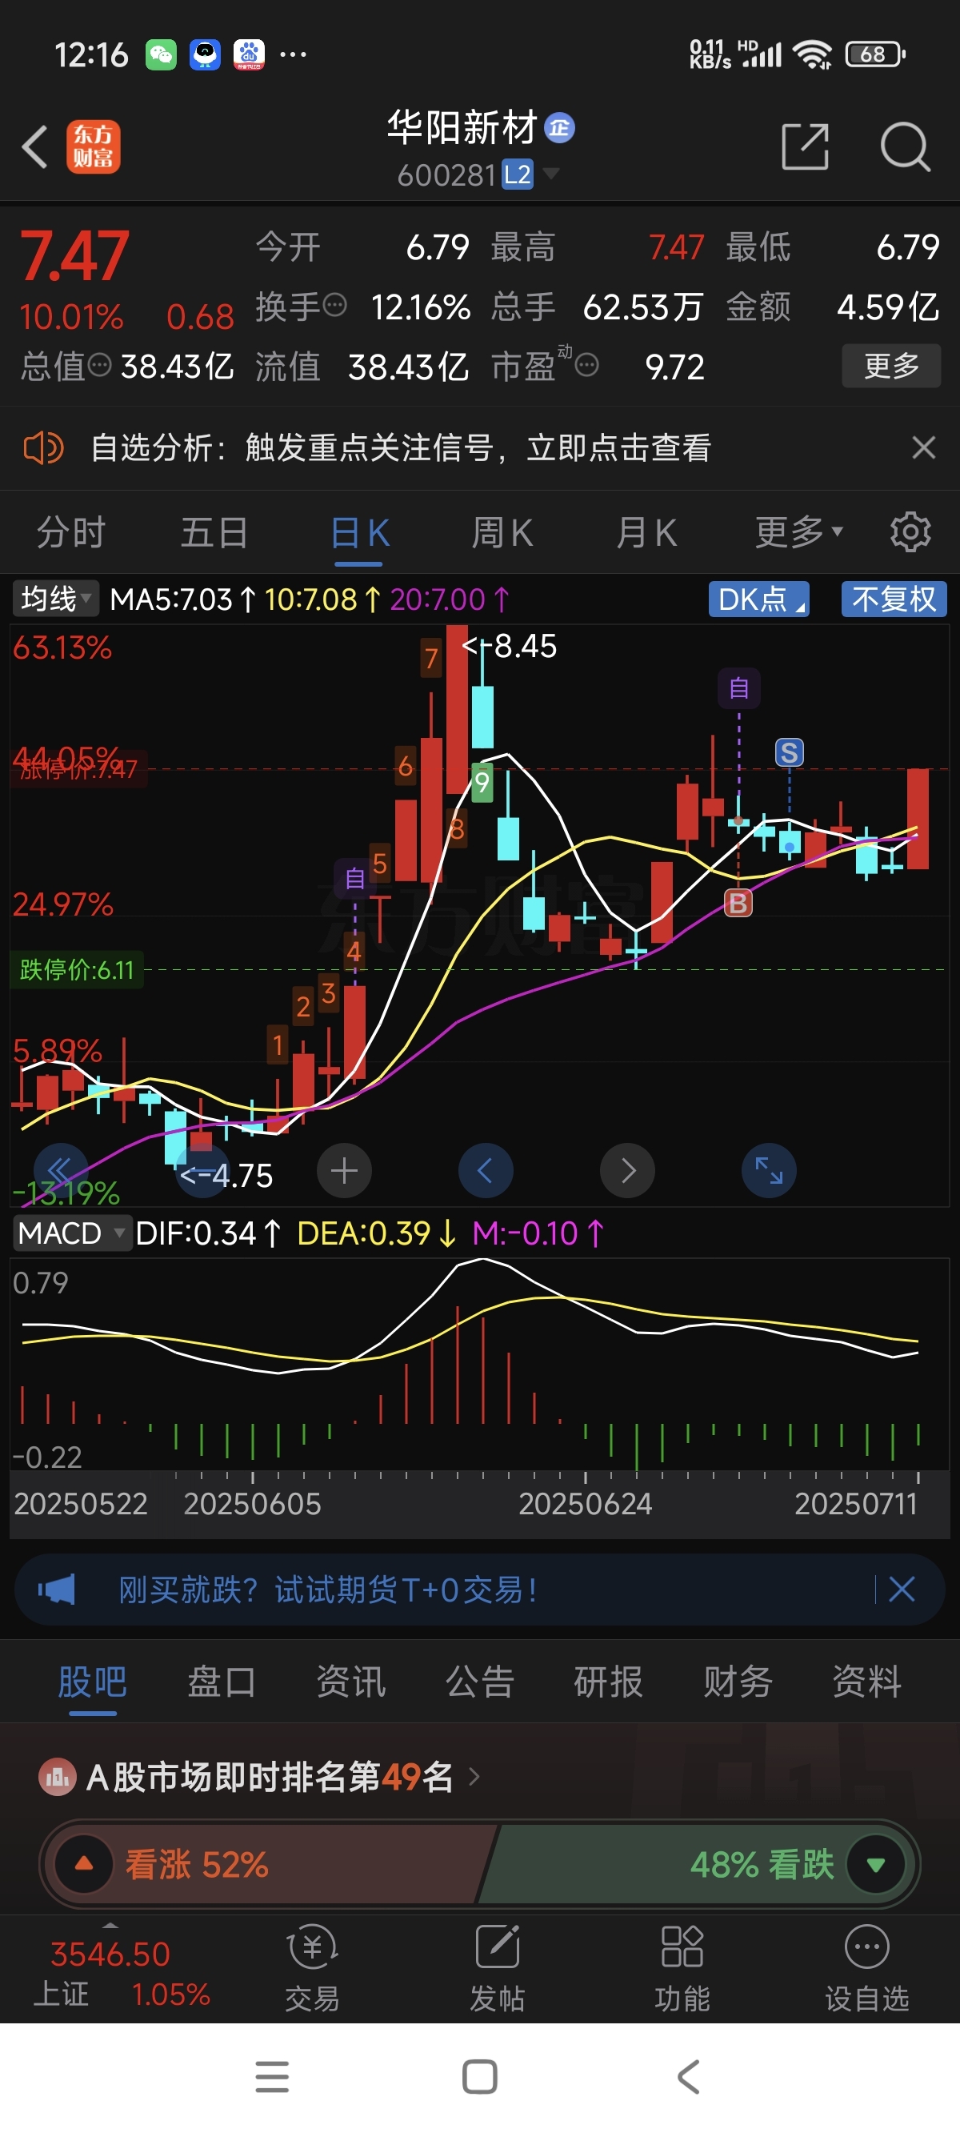The height and width of the screenshot is (2137, 960).
Task: Move chart left with blue arrow button
Action: pyautogui.click(x=486, y=1170)
